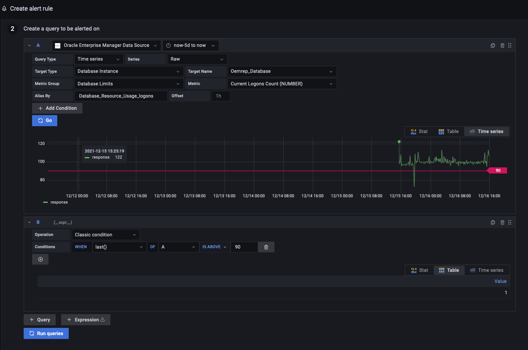Delete the condition with its trash icon

coord(266,247)
